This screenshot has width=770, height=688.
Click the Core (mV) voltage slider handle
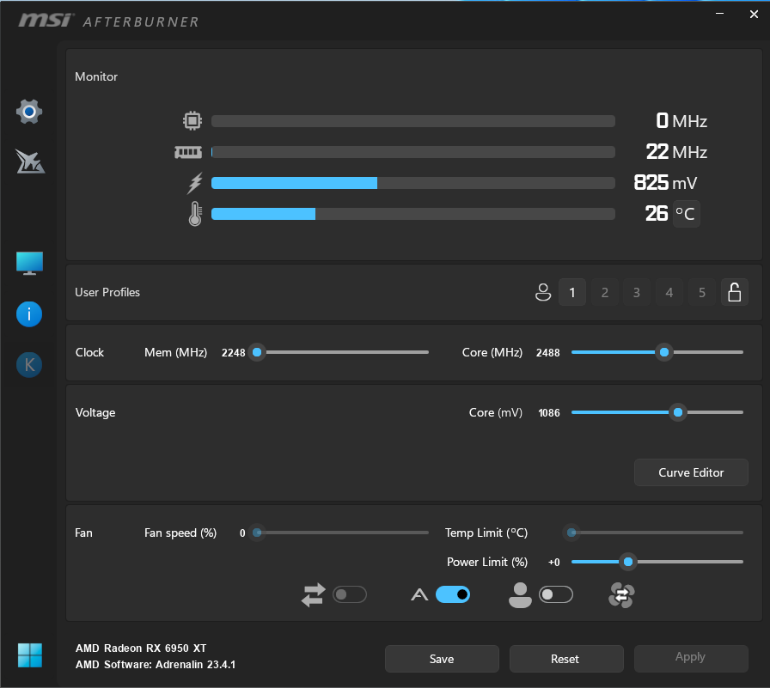(678, 412)
